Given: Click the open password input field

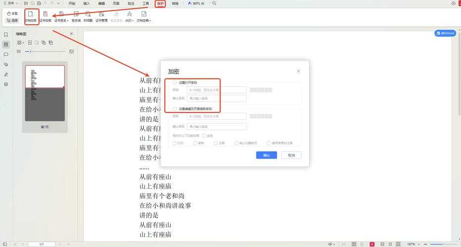Looking at the screenshot, I should 216,90.
